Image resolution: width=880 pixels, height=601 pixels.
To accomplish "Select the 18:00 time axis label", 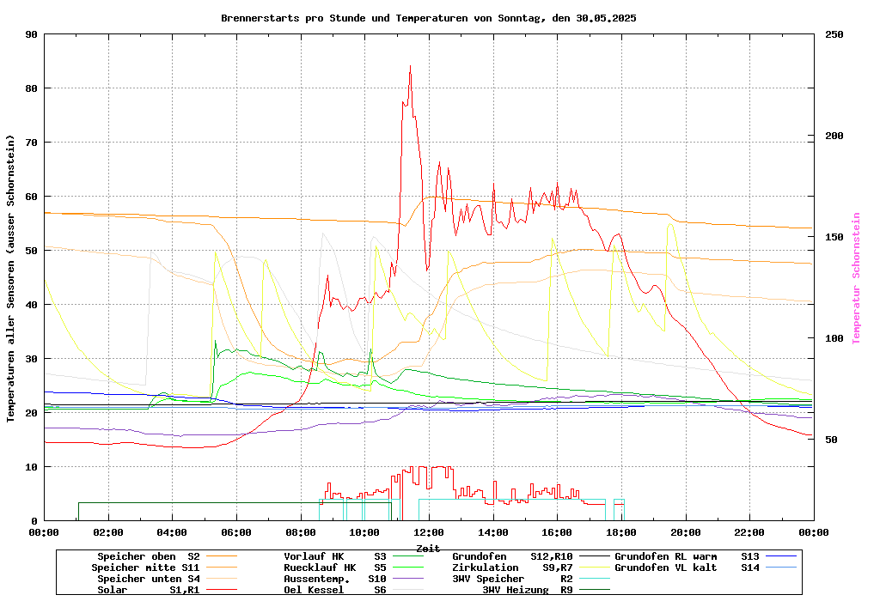I will (621, 532).
